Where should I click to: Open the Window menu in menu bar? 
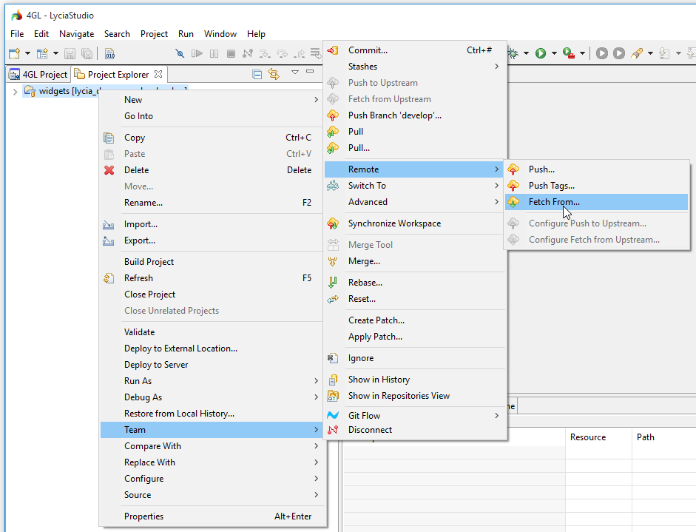(x=220, y=34)
